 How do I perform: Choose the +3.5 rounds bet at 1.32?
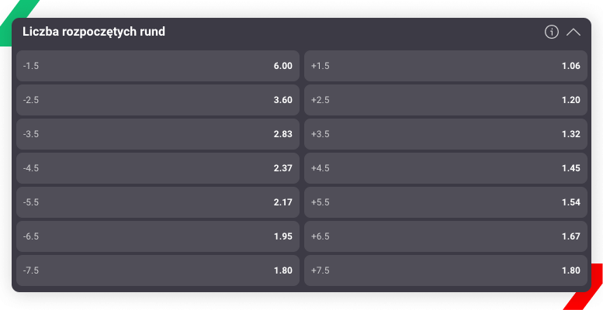pos(445,134)
